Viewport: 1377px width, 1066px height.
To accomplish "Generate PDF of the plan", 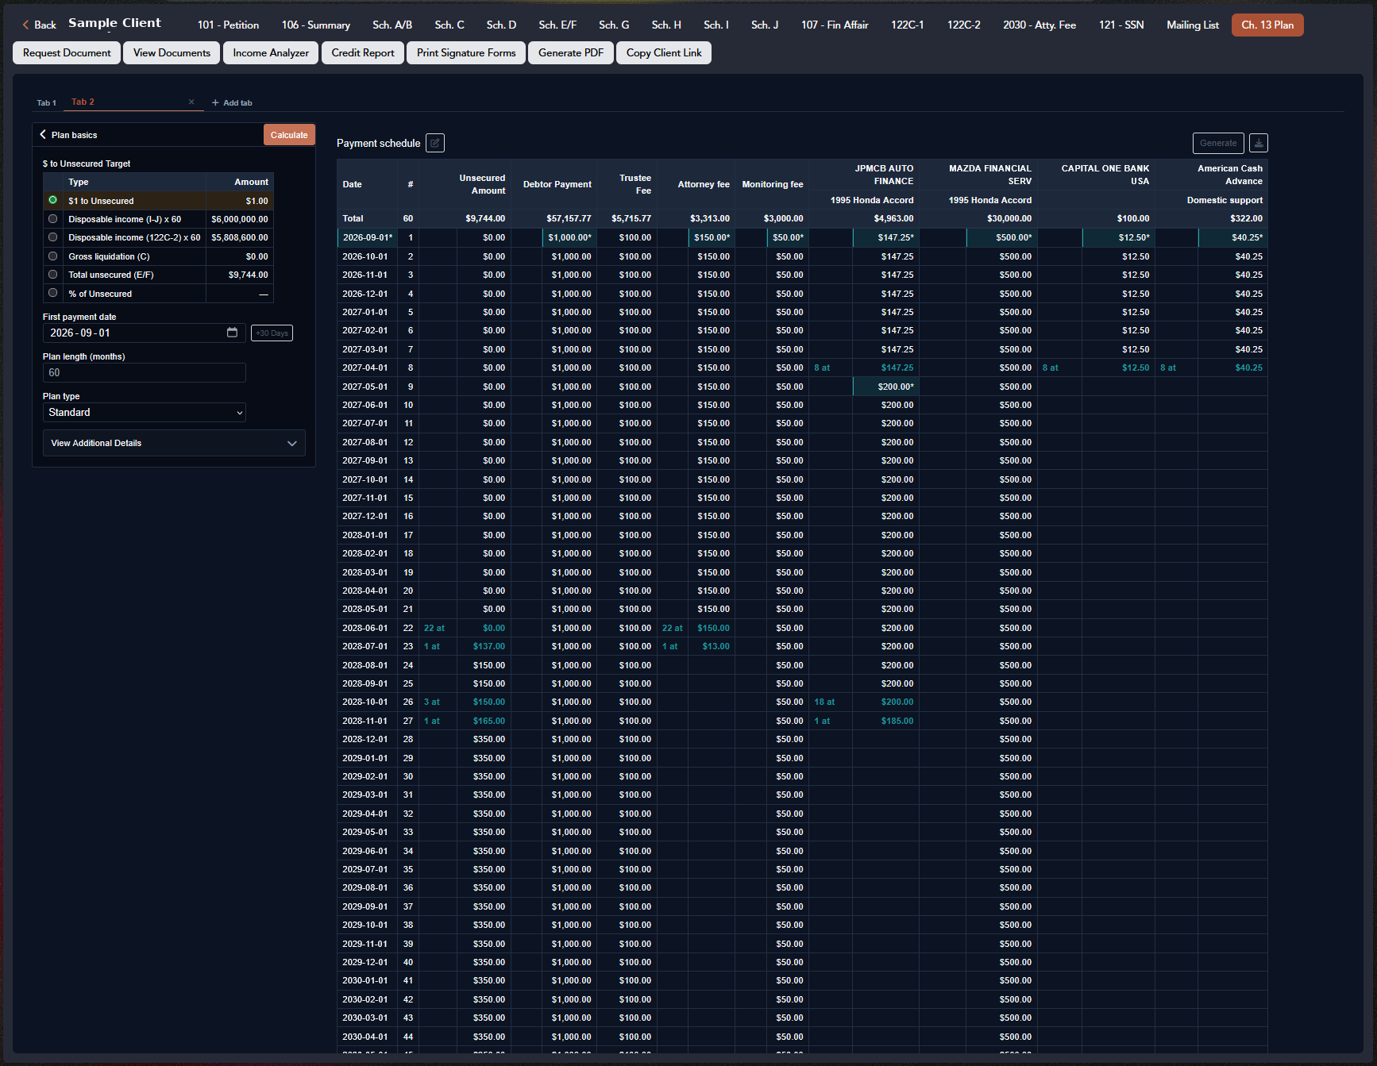I will point(570,52).
